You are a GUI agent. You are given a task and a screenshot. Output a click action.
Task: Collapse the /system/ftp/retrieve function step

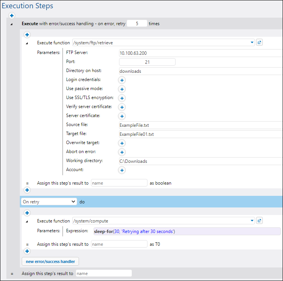click(x=27, y=43)
